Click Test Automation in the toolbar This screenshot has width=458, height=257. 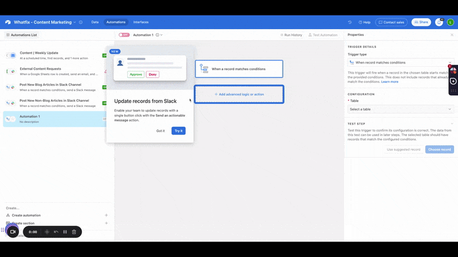(x=323, y=35)
